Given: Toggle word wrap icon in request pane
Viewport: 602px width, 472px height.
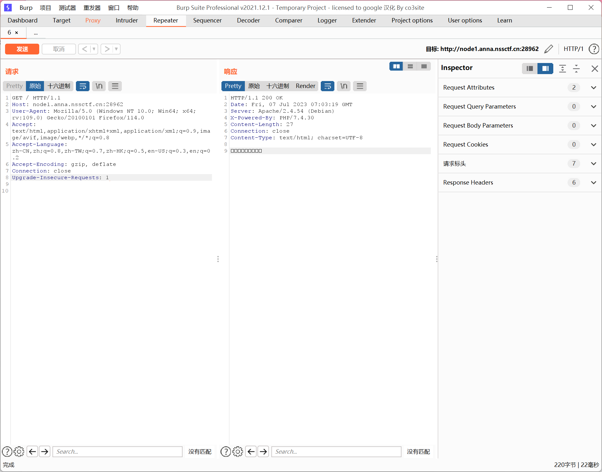Looking at the screenshot, I should point(83,86).
